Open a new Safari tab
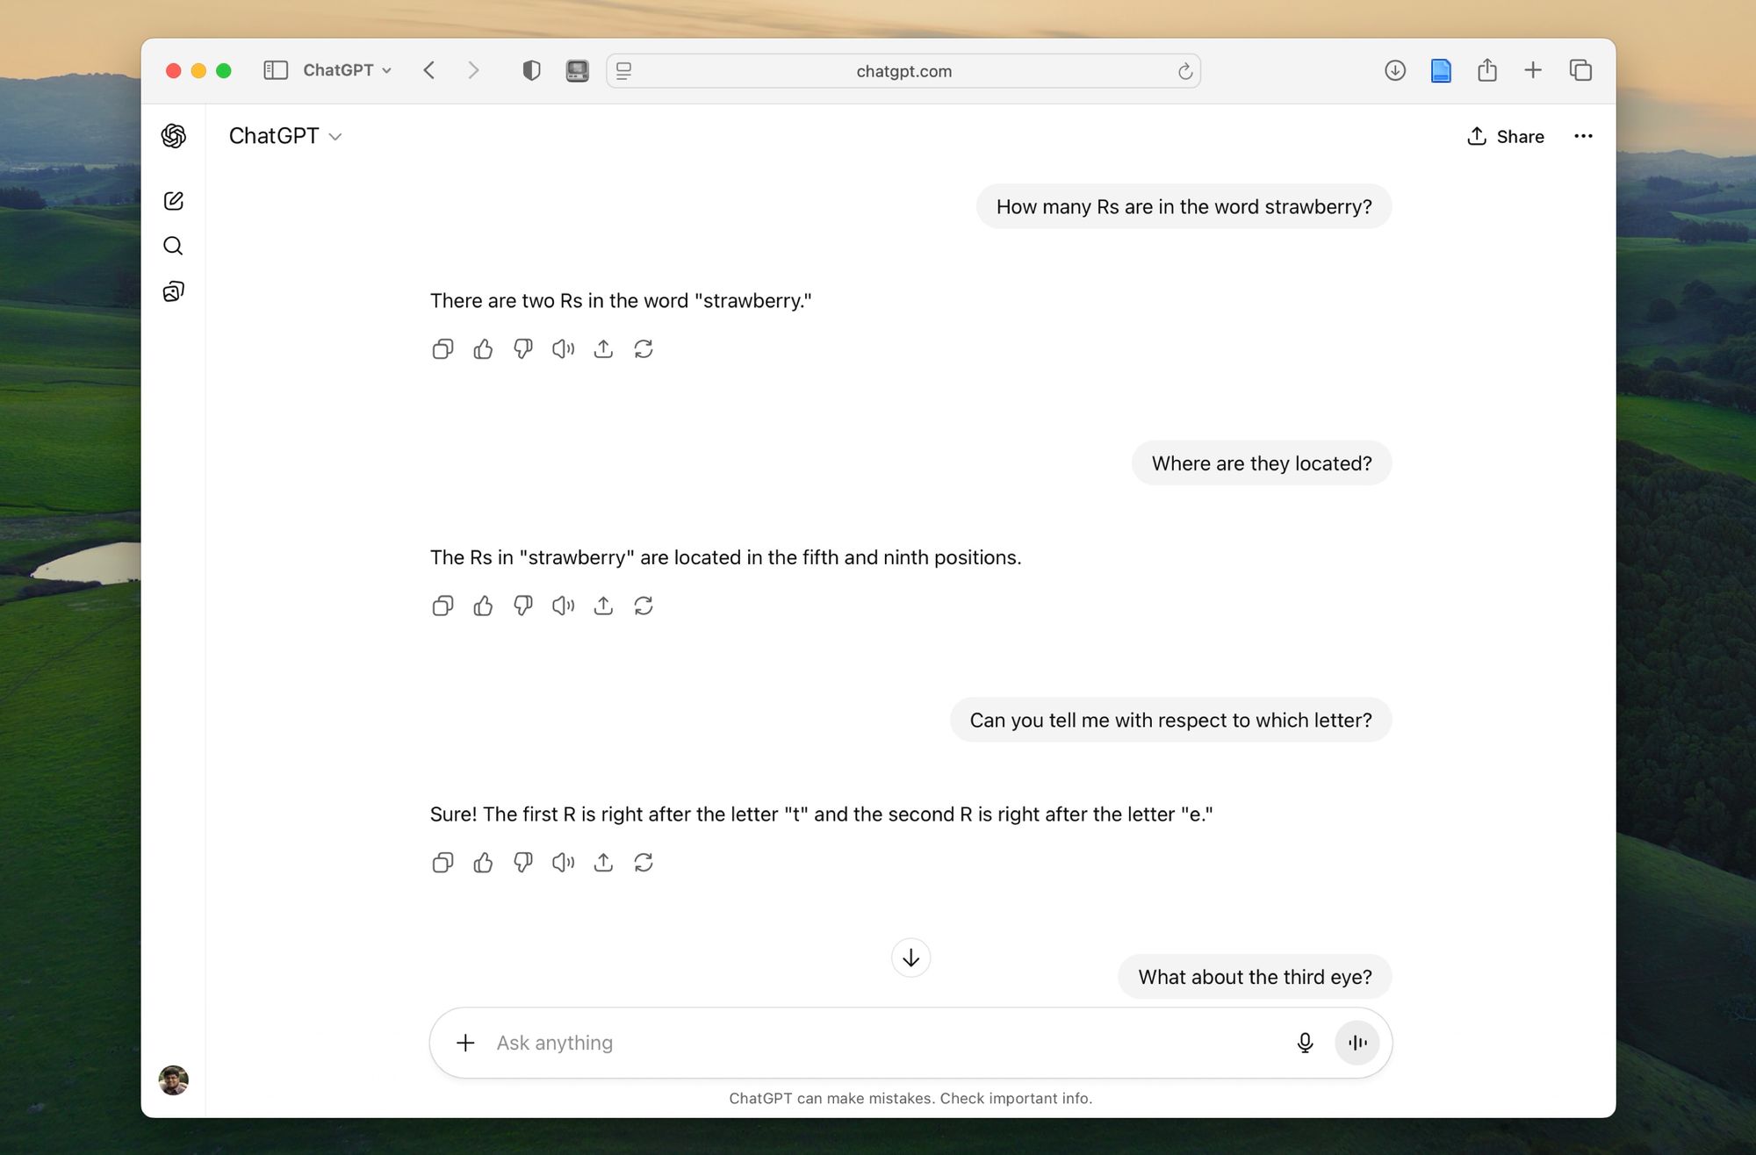1756x1155 pixels. (1533, 70)
